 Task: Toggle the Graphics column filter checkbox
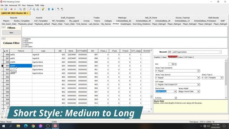pos(23,39)
